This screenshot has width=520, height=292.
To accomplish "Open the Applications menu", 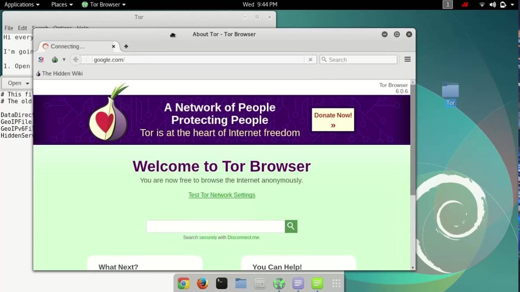I will click(x=22, y=4).
